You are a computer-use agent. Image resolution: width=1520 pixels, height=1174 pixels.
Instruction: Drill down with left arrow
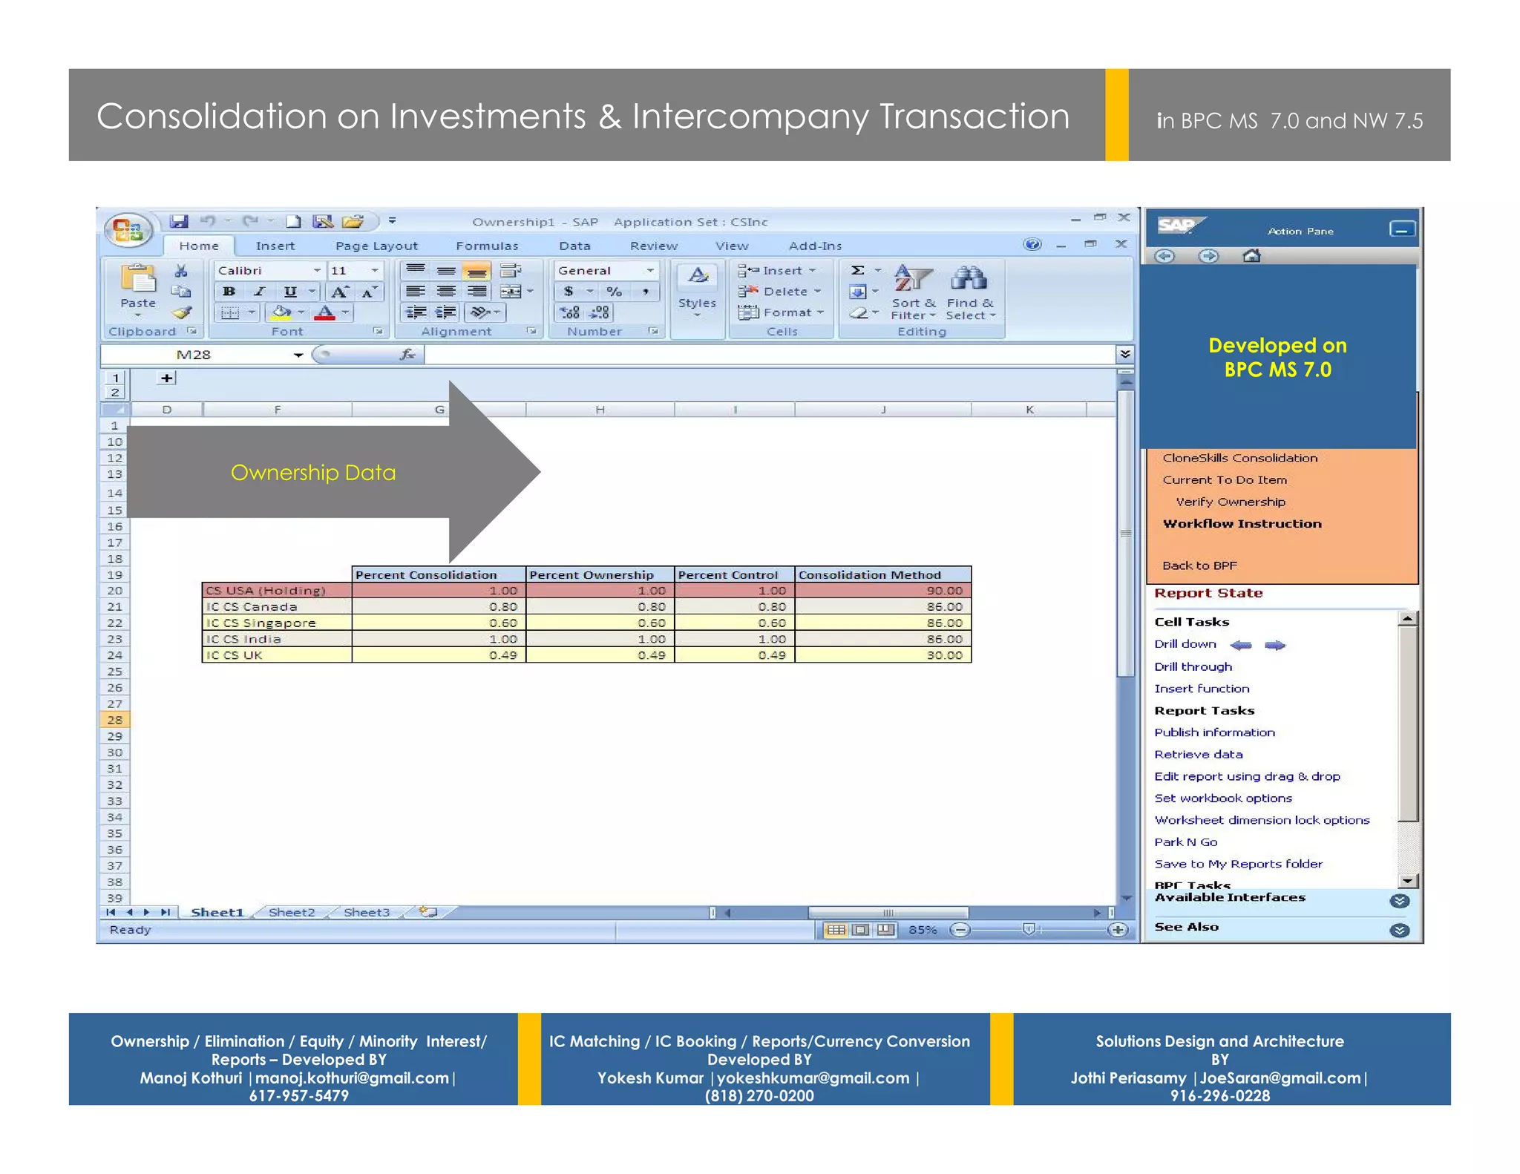[1241, 645]
